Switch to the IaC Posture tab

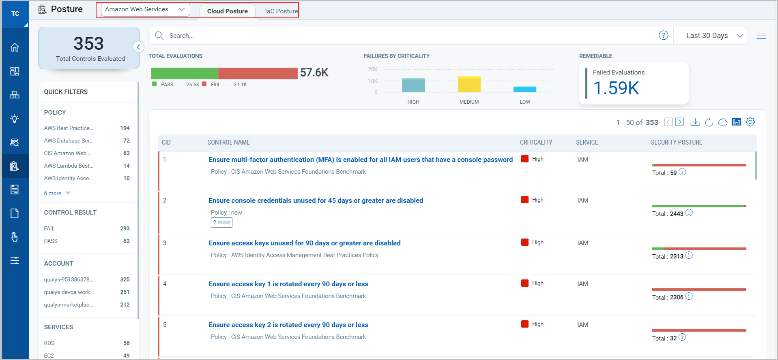[281, 11]
